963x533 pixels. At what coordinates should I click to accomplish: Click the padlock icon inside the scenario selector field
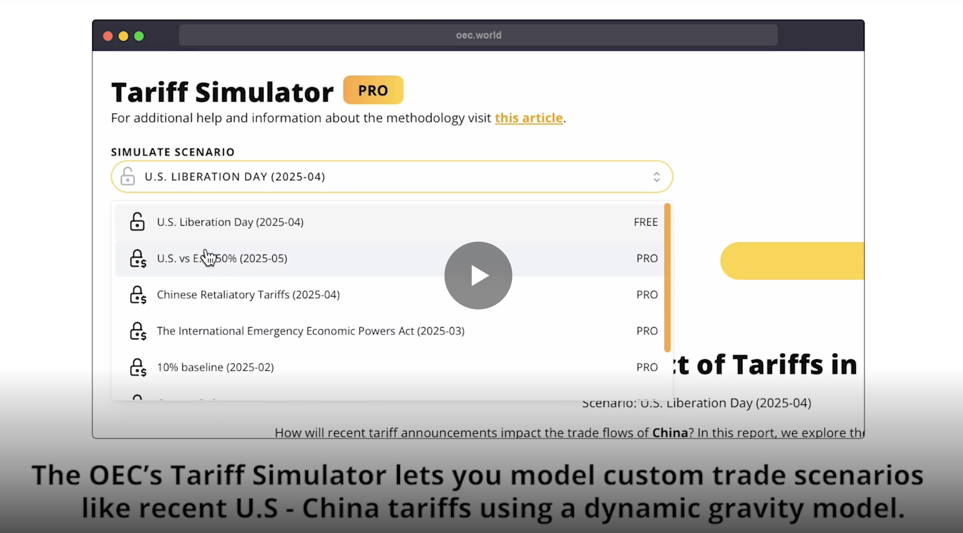(x=128, y=177)
